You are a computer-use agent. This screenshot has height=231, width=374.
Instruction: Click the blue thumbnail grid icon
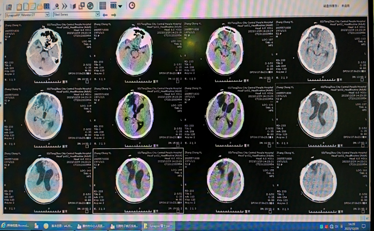[x=46, y=6]
